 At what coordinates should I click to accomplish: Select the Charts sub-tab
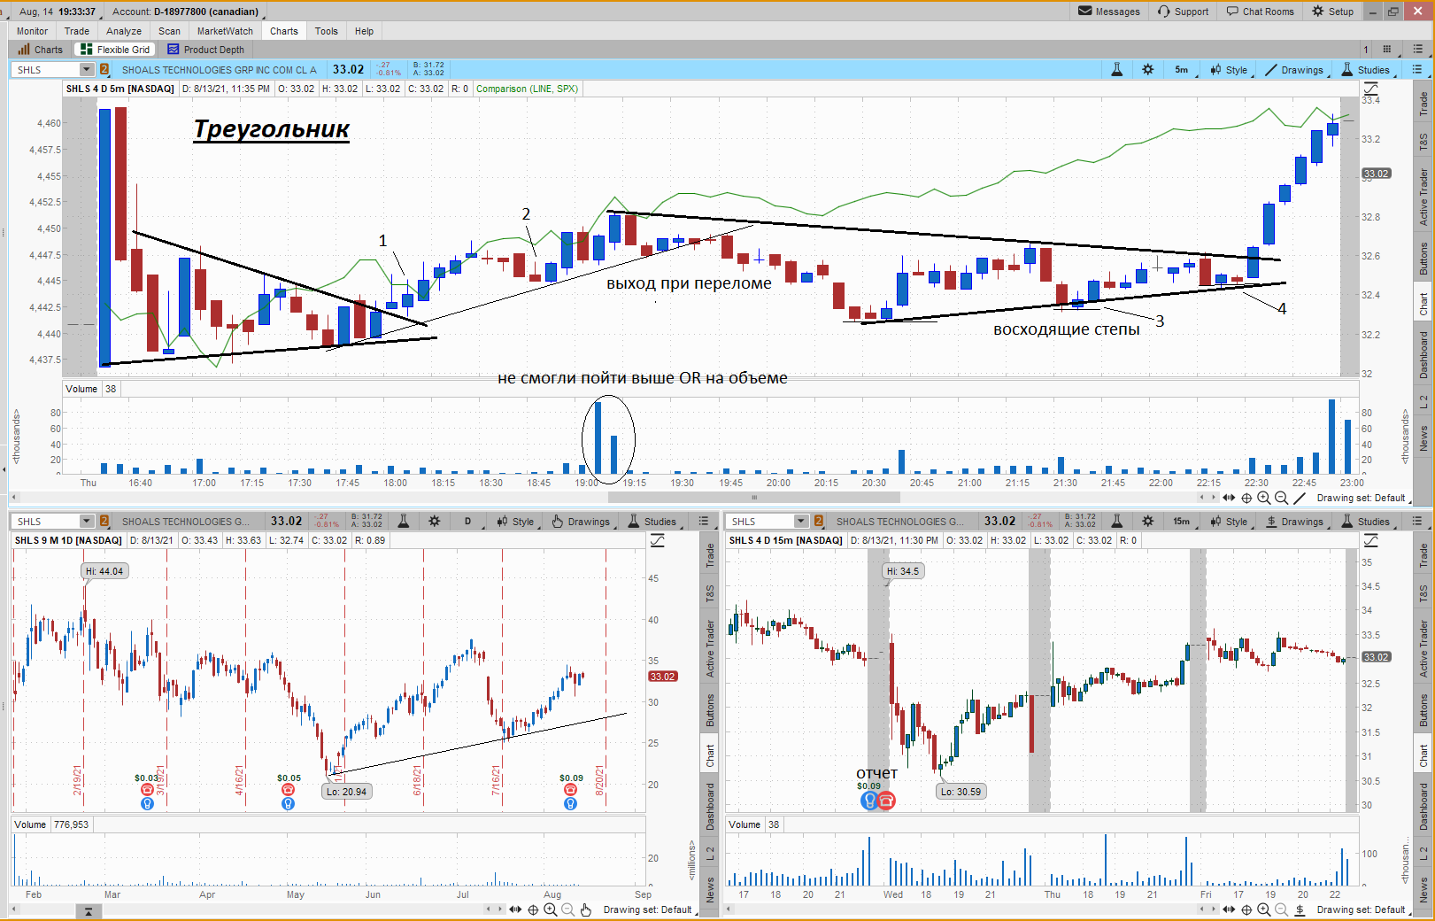coord(41,50)
